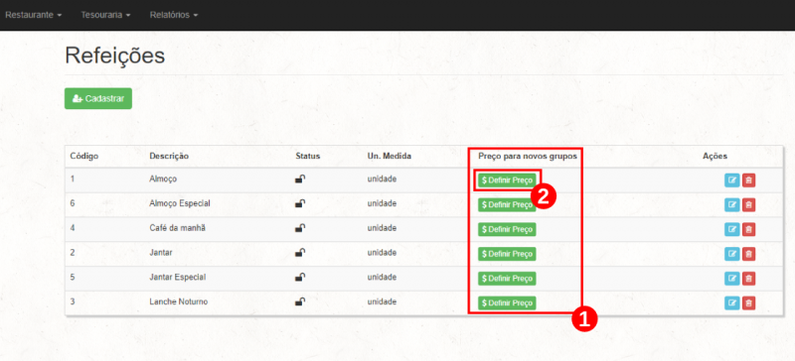Toggle the lock status for Jantar
This screenshot has height=361, width=795.
pos(300,253)
